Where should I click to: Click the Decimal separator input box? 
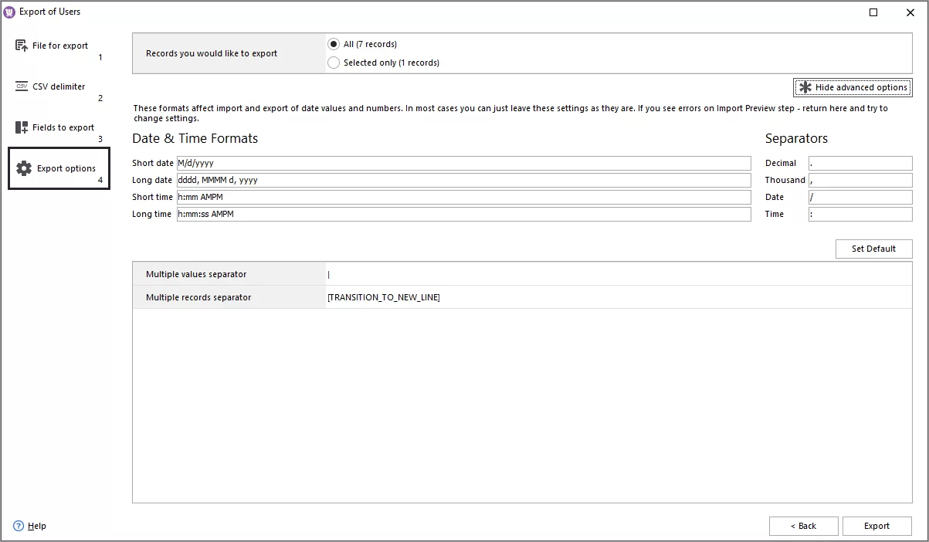(860, 163)
